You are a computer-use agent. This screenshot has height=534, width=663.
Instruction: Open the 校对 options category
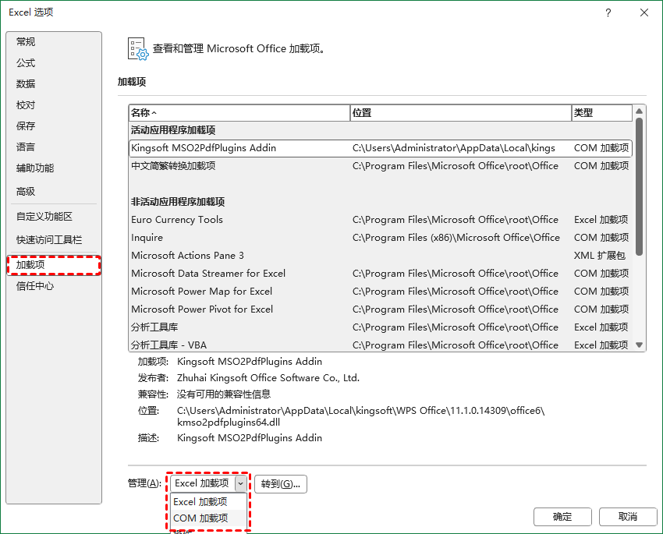54,104
